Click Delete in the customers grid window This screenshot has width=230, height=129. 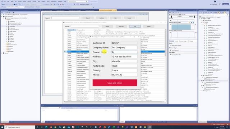149,27
